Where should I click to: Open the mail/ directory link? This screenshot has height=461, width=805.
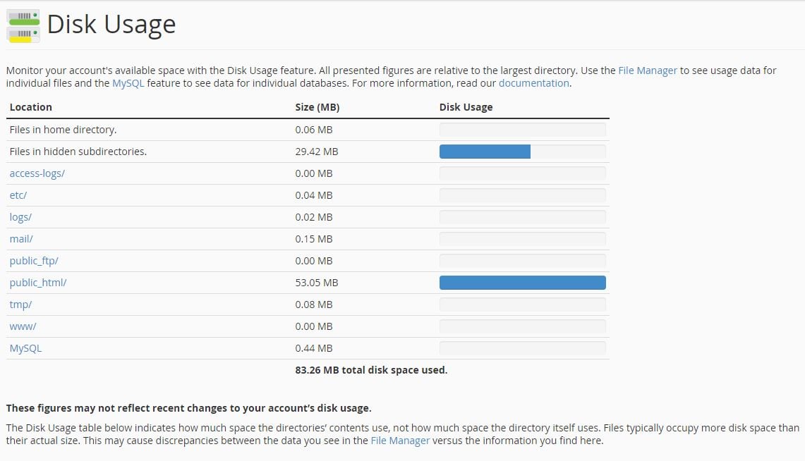pos(21,239)
